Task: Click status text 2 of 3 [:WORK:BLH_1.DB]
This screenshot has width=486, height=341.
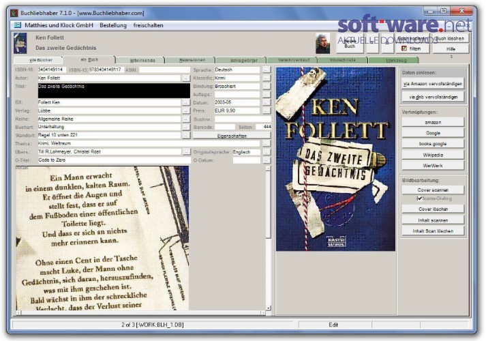Action: tap(153, 325)
